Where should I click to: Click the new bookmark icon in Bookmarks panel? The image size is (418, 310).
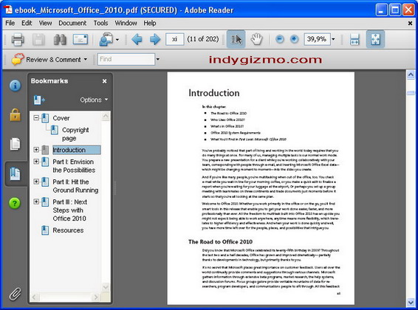tap(39, 100)
